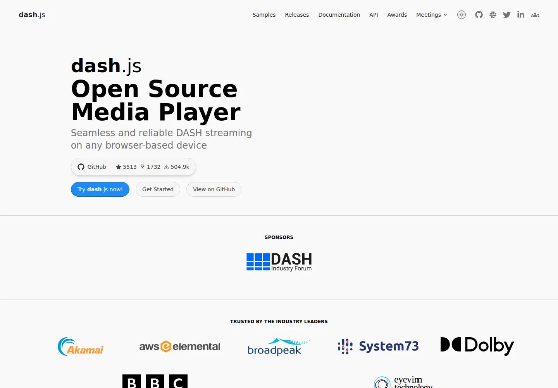Image resolution: width=558 pixels, height=388 pixels.
Task: Open the Releases nav link
Action: [297, 15]
